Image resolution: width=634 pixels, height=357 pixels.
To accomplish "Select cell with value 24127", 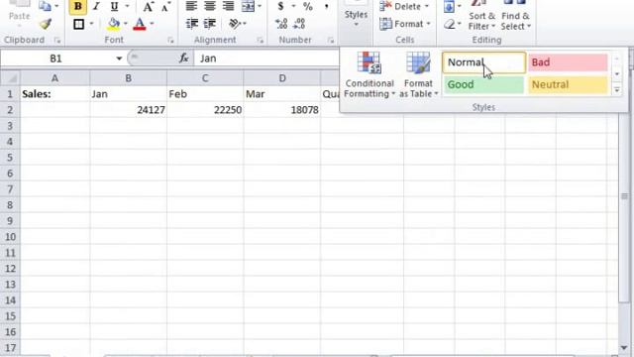I will click(128, 110).
